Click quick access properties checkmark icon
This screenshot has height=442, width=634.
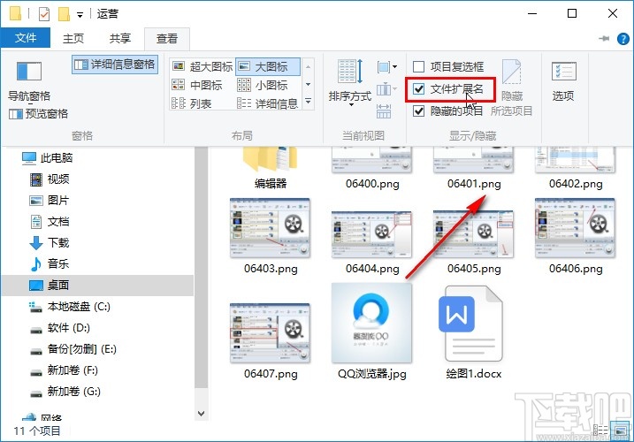43,14
